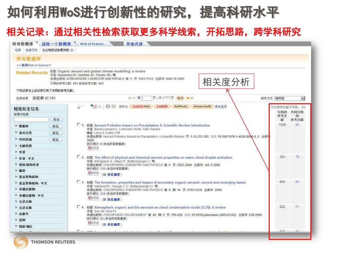Click shared references count 85
The height and width of the screenshot is (255, 340).
click(x=297, y=125)
